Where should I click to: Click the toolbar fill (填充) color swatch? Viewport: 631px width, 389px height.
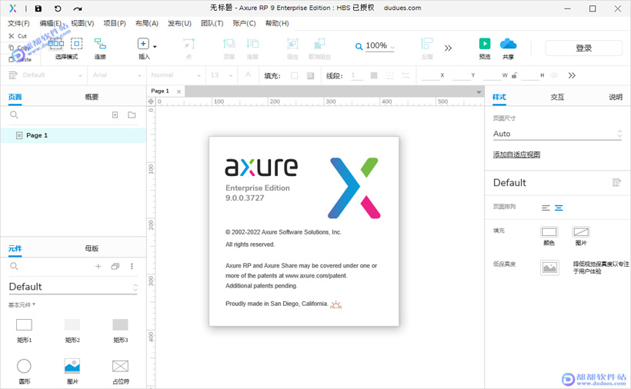[295, 75]
